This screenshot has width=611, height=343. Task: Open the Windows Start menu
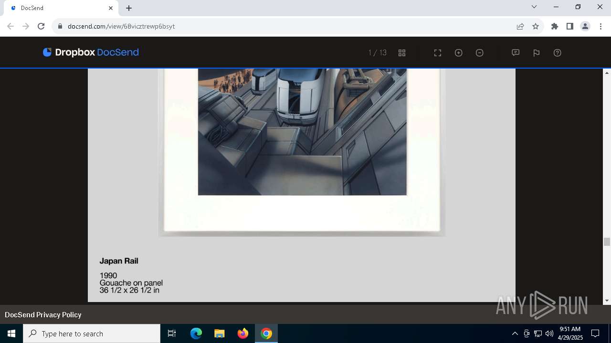click(x=11, y=333)
